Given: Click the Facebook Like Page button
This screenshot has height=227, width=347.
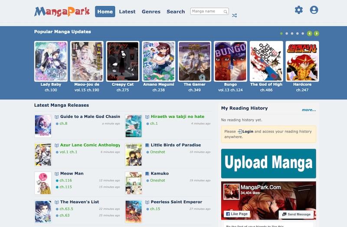Looking at the screenshot, I should [x=237, y=214].
